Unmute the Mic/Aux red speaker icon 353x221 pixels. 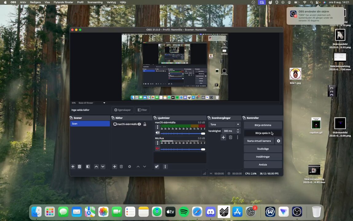(157, 148)
